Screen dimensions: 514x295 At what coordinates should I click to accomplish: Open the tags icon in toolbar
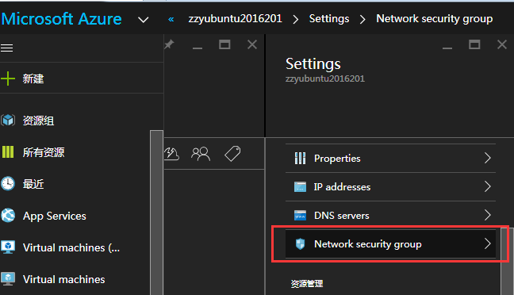(x=232, y=153)
